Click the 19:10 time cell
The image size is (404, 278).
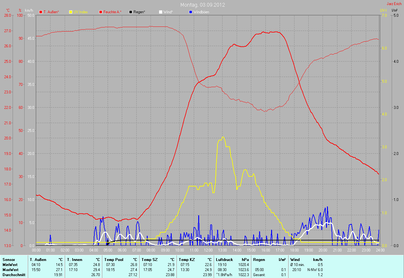coord(222,265)
